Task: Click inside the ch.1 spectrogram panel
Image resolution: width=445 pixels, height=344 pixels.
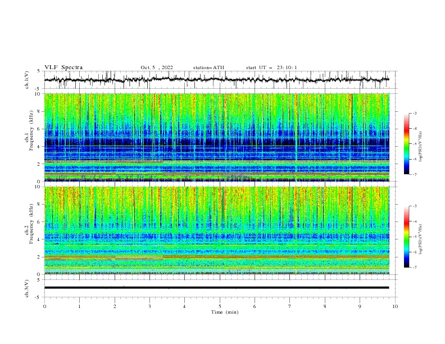Action: (x=216, y=137)
